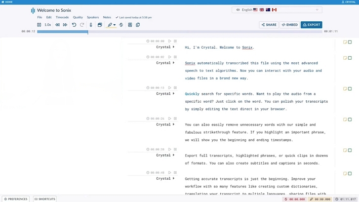Expand Crystal speaker menu at 00:00:38
The height and width of the screenshot is (202, 359).
tap(174, 155)
